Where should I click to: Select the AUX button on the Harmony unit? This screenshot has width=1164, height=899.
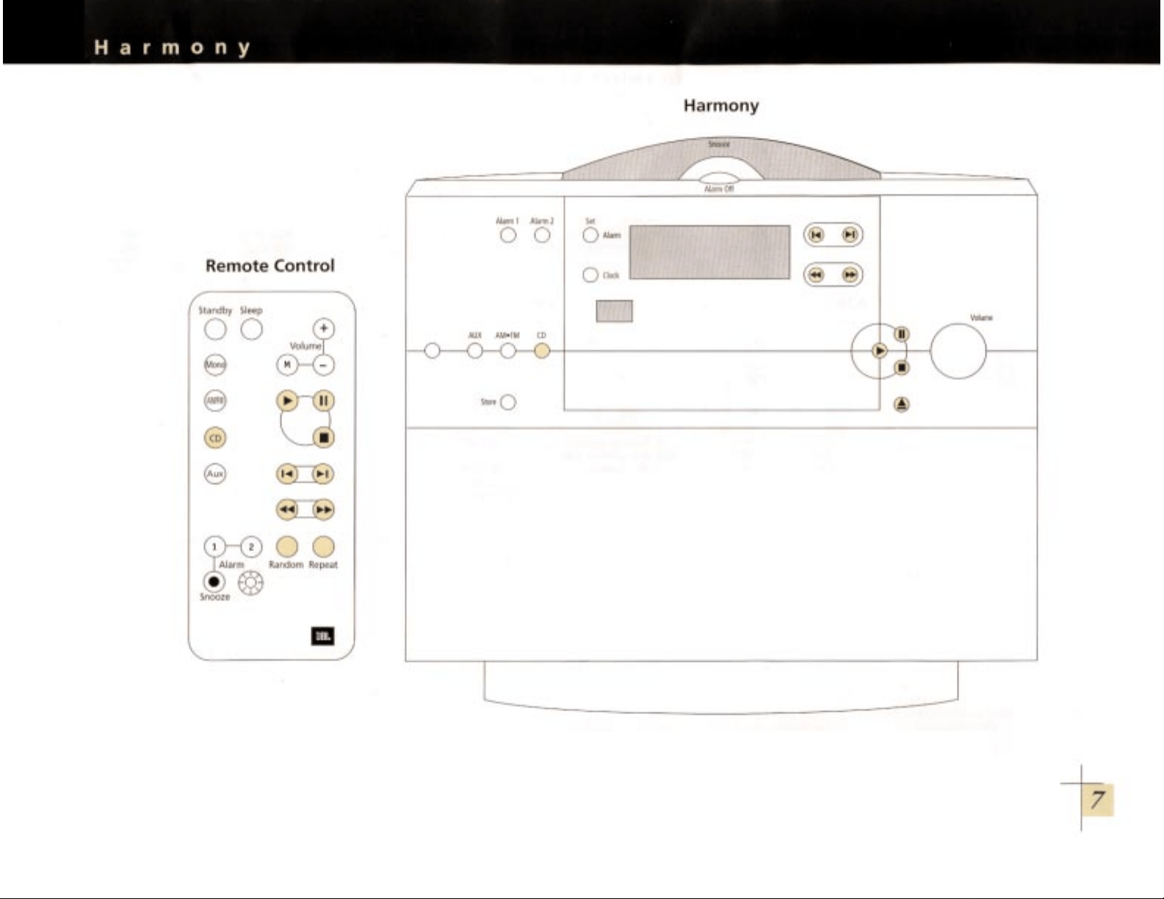click(475, 351)
